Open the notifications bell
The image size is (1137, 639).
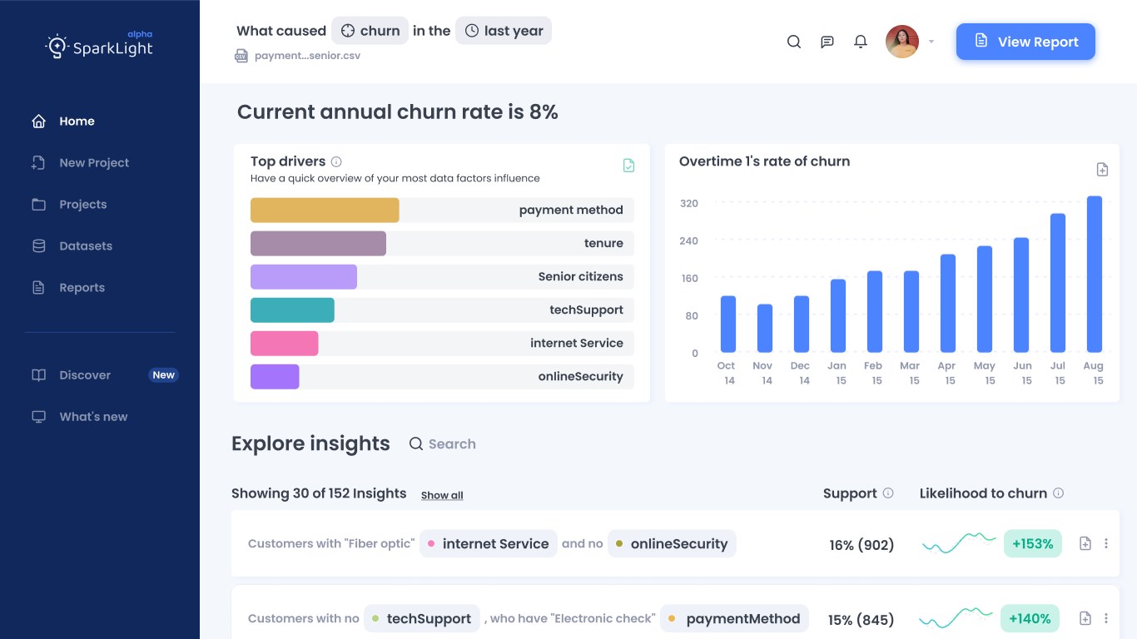[x=861, y=42]
